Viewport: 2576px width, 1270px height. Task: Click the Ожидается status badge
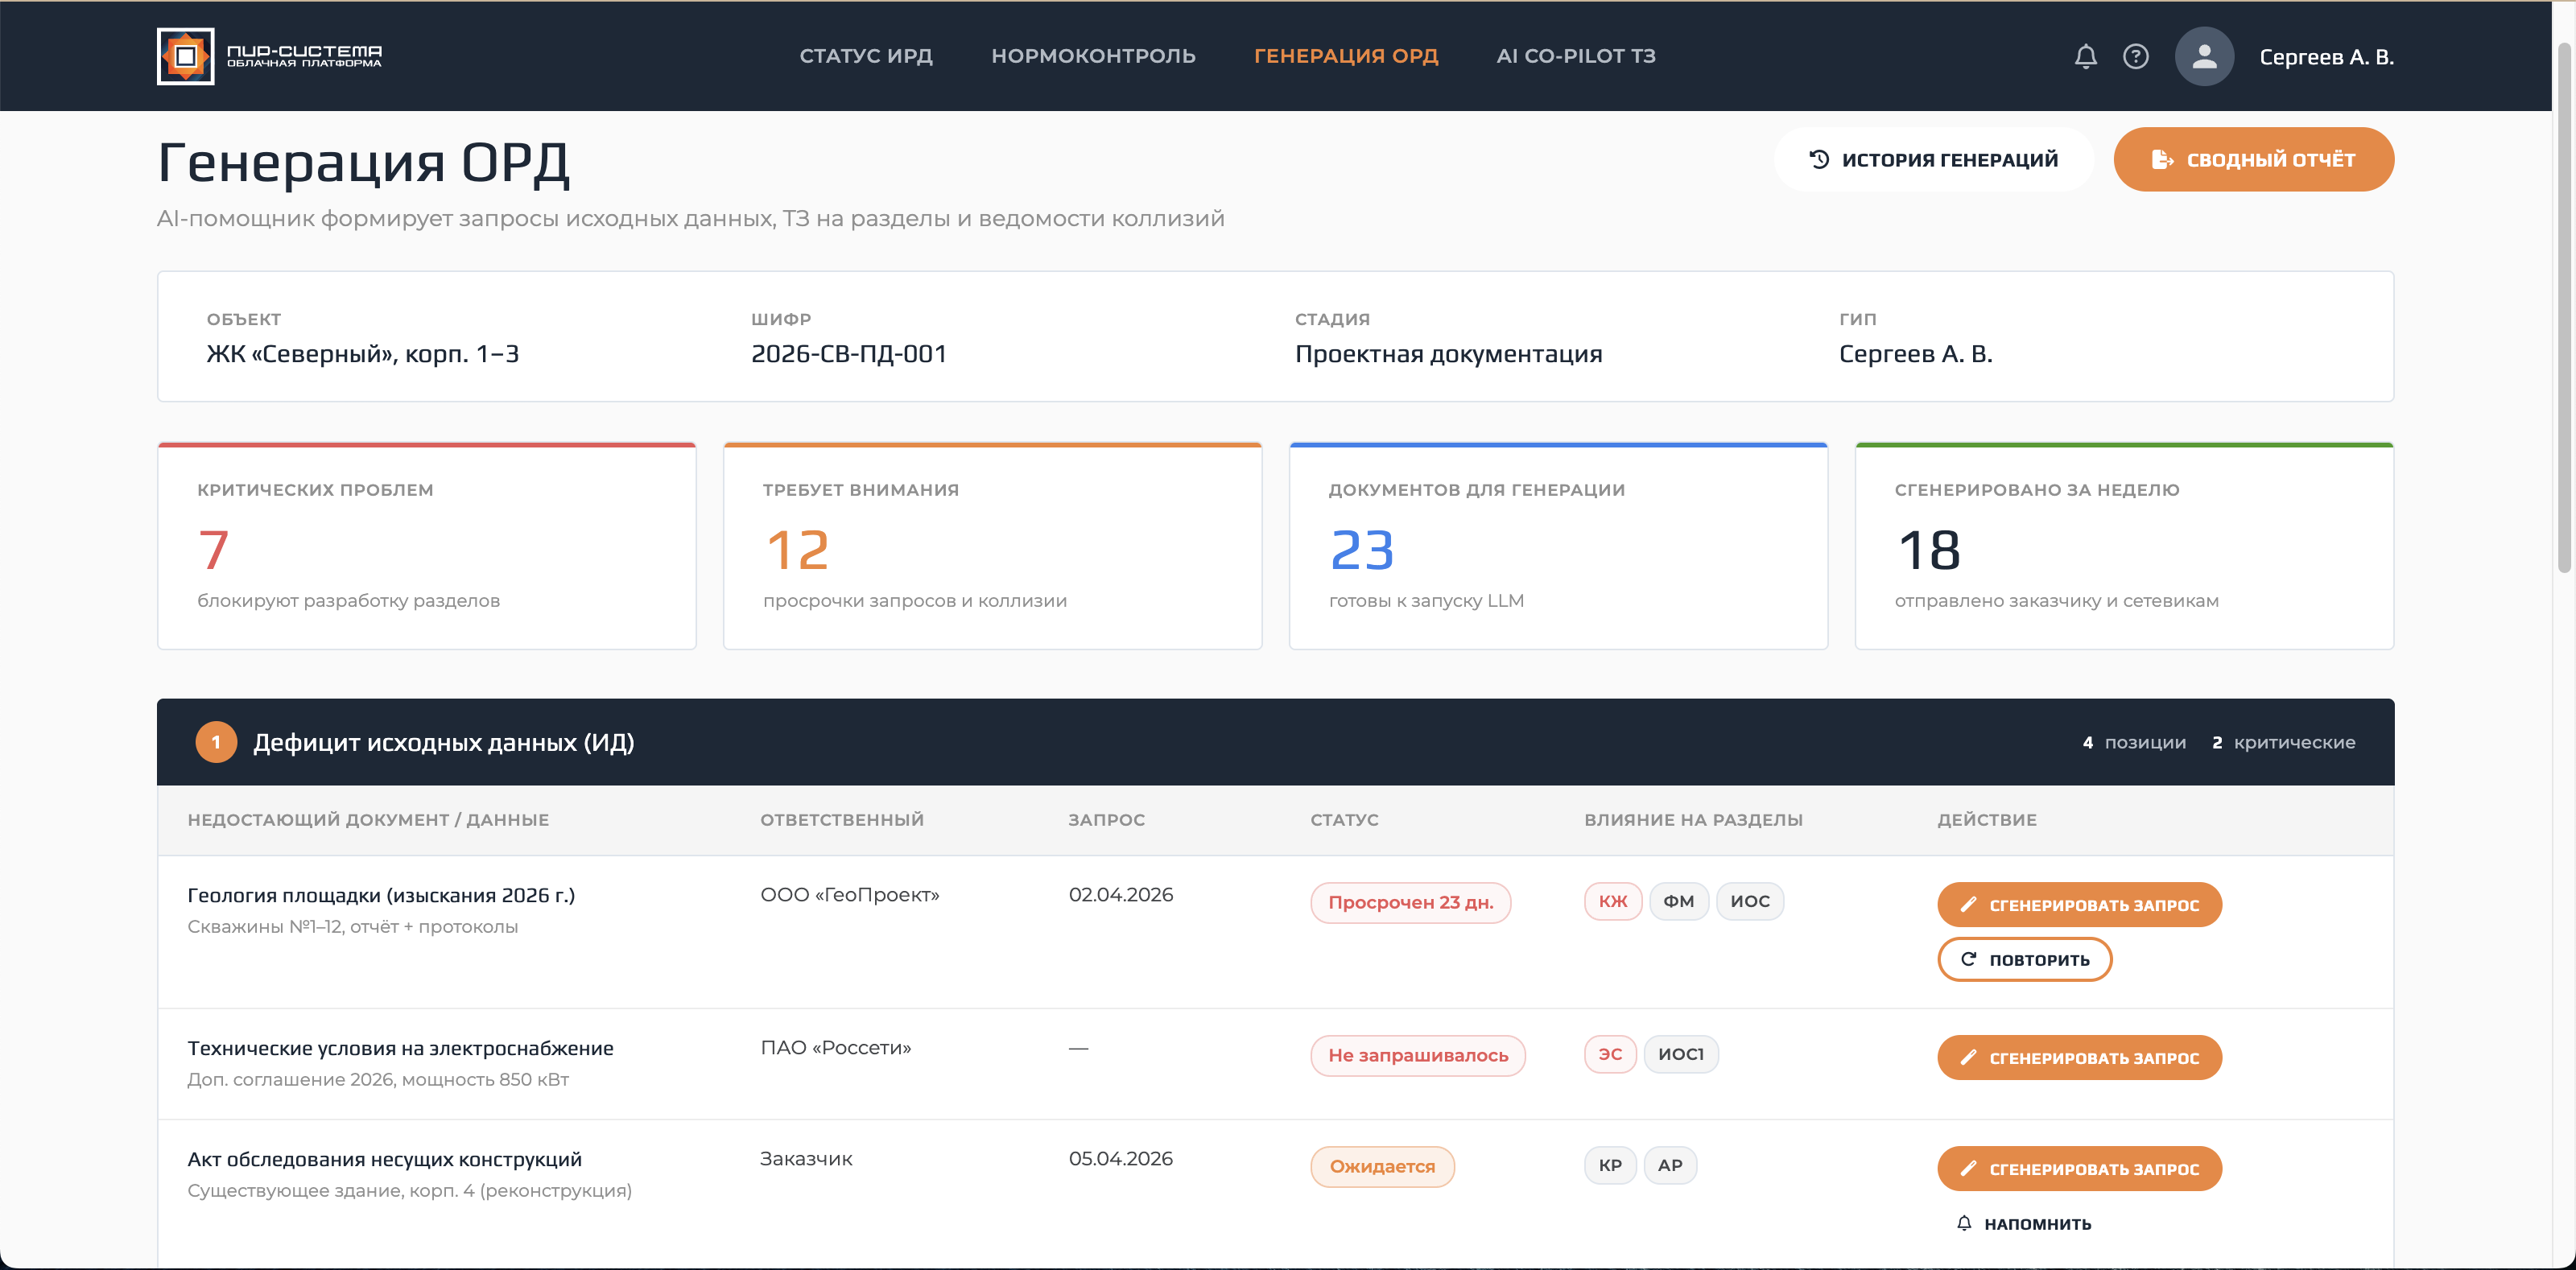point(1382,1166)
